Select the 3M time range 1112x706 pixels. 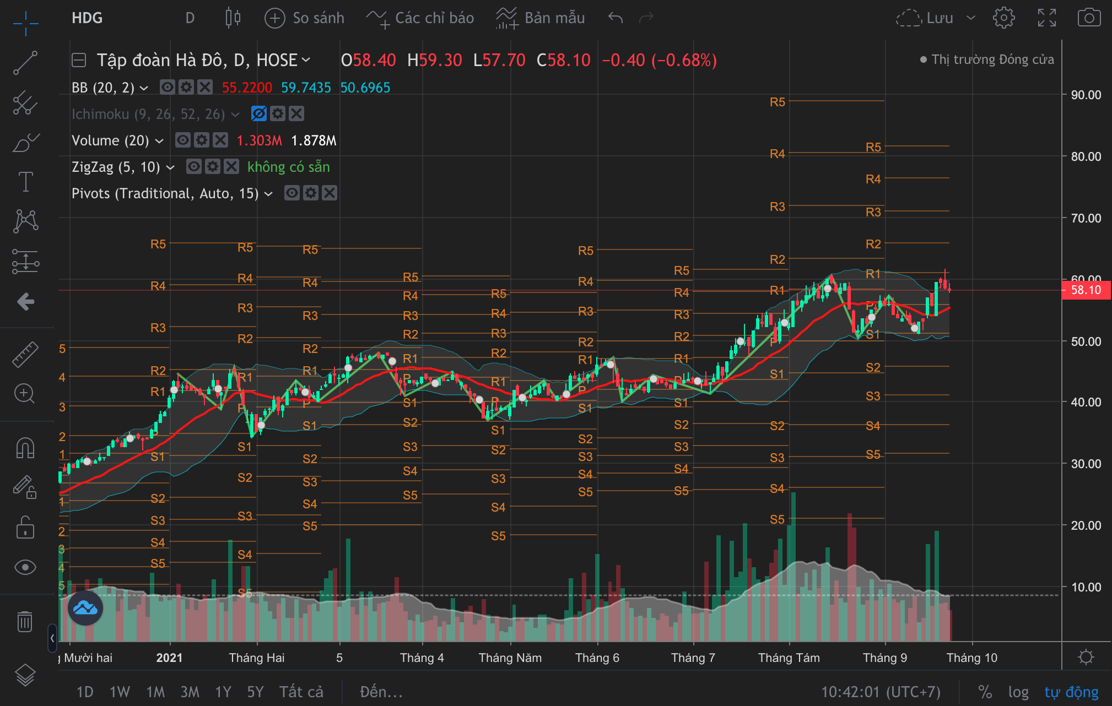tap(190, 692)
